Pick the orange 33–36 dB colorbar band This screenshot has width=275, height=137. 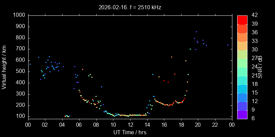point(242,37)
